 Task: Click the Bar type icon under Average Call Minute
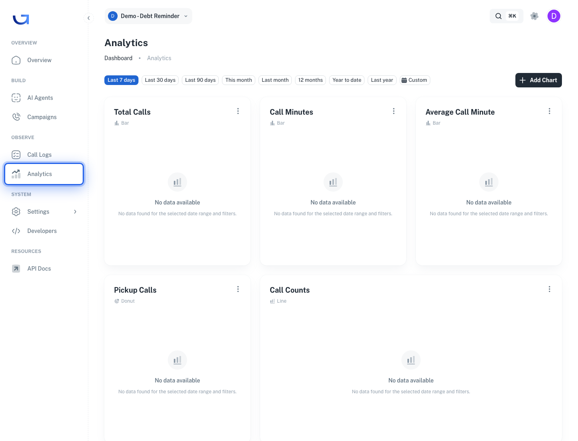[428, 123]
